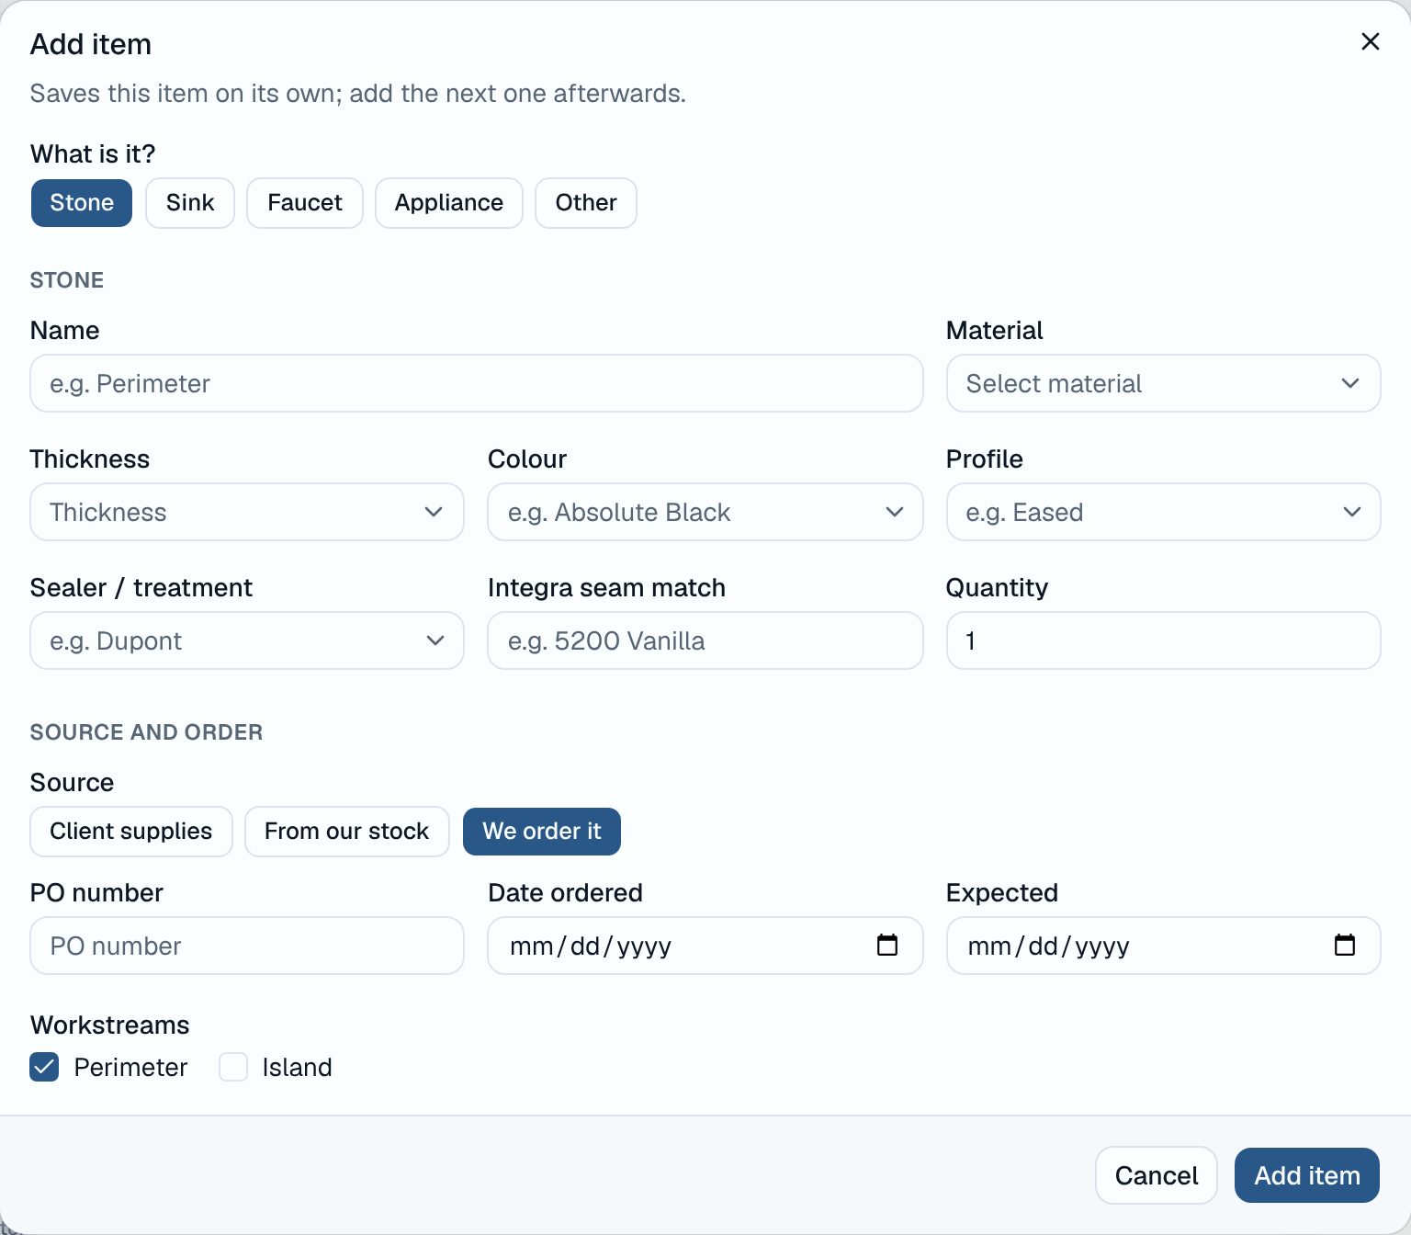This screenshot has height=1235, width=1411.
Task: Open the Colour dropdown
Action: click(x=705, y=512)
